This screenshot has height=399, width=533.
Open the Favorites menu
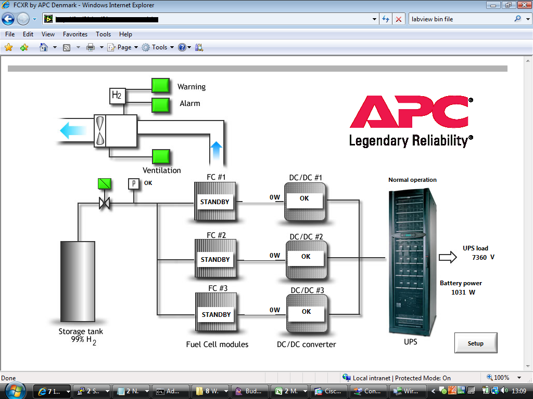coord(75,34)
